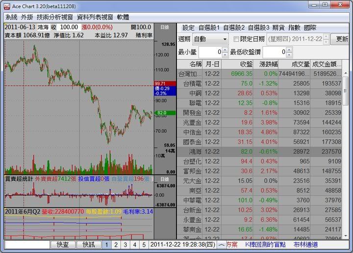Click the stock list scrollbar thumb
353x253 pixels.
pos(346,91)
